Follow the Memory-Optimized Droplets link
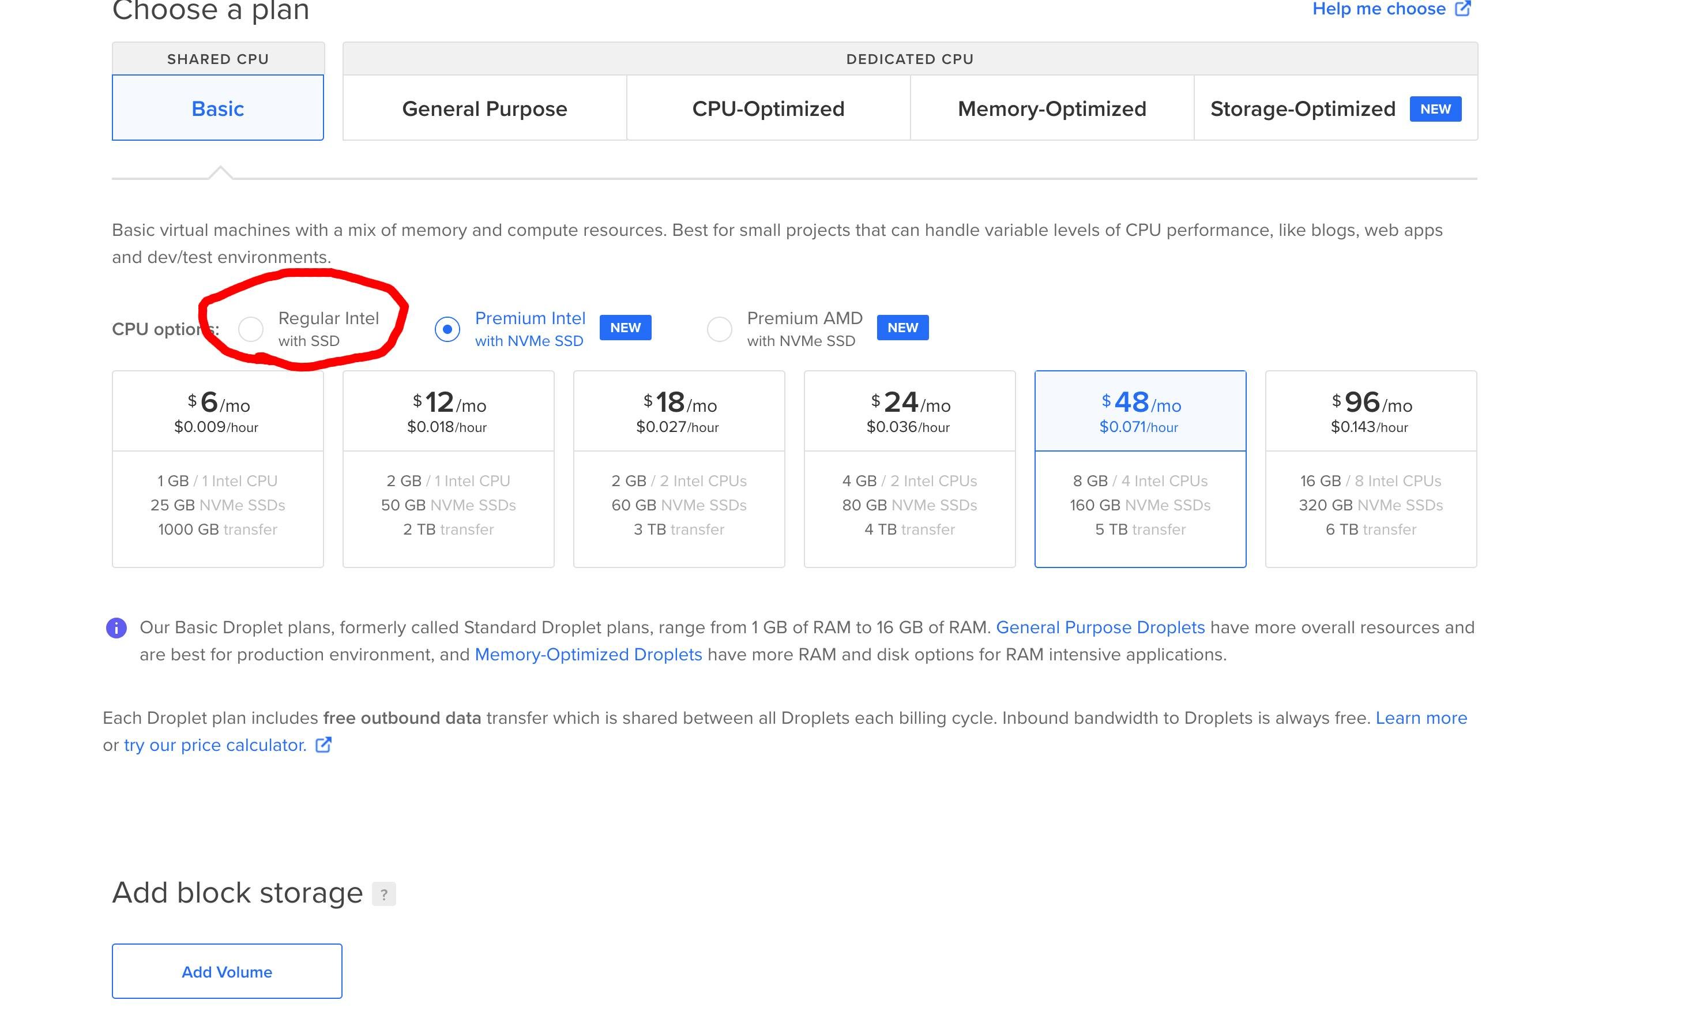Image resolution: width=1685 pixels, height=1030 pixels. click(x=588, y=655)
